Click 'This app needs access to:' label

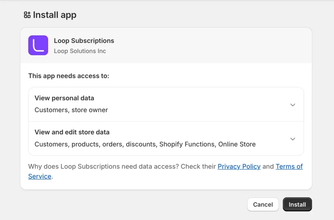pyautogui.click(x=68, y=76)
